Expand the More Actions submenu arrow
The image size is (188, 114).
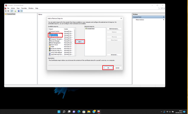164,20
